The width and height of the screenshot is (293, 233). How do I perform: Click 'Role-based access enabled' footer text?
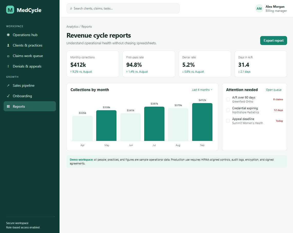tap(23, 227)
